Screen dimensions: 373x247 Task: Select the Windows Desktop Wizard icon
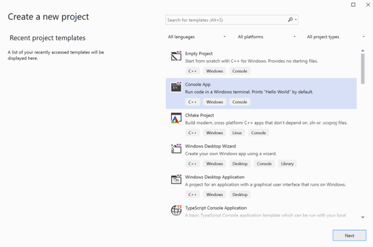pos(176,149)
